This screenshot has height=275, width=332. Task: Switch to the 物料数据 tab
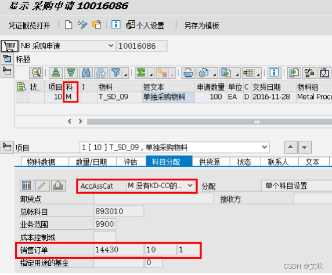pos(45,162)
